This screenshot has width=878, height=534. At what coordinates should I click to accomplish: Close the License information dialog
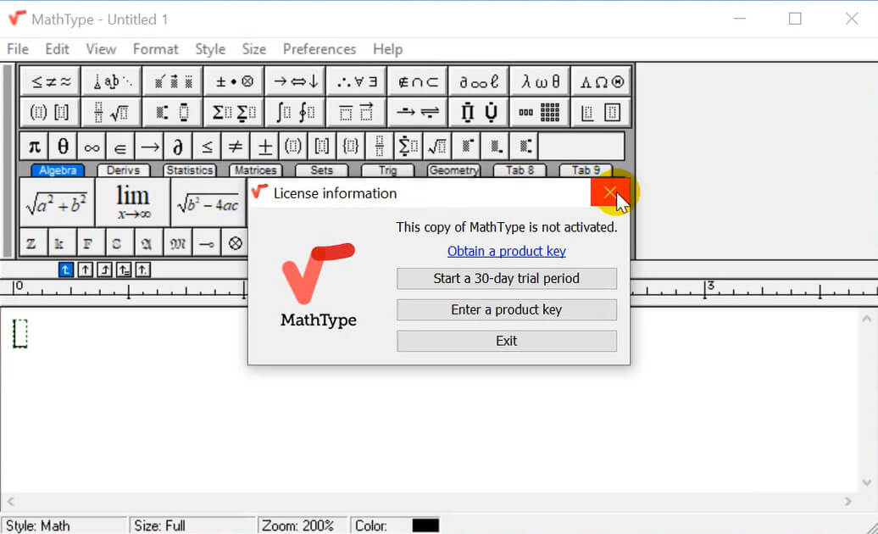pyautogui.click(x=610, y=193)
